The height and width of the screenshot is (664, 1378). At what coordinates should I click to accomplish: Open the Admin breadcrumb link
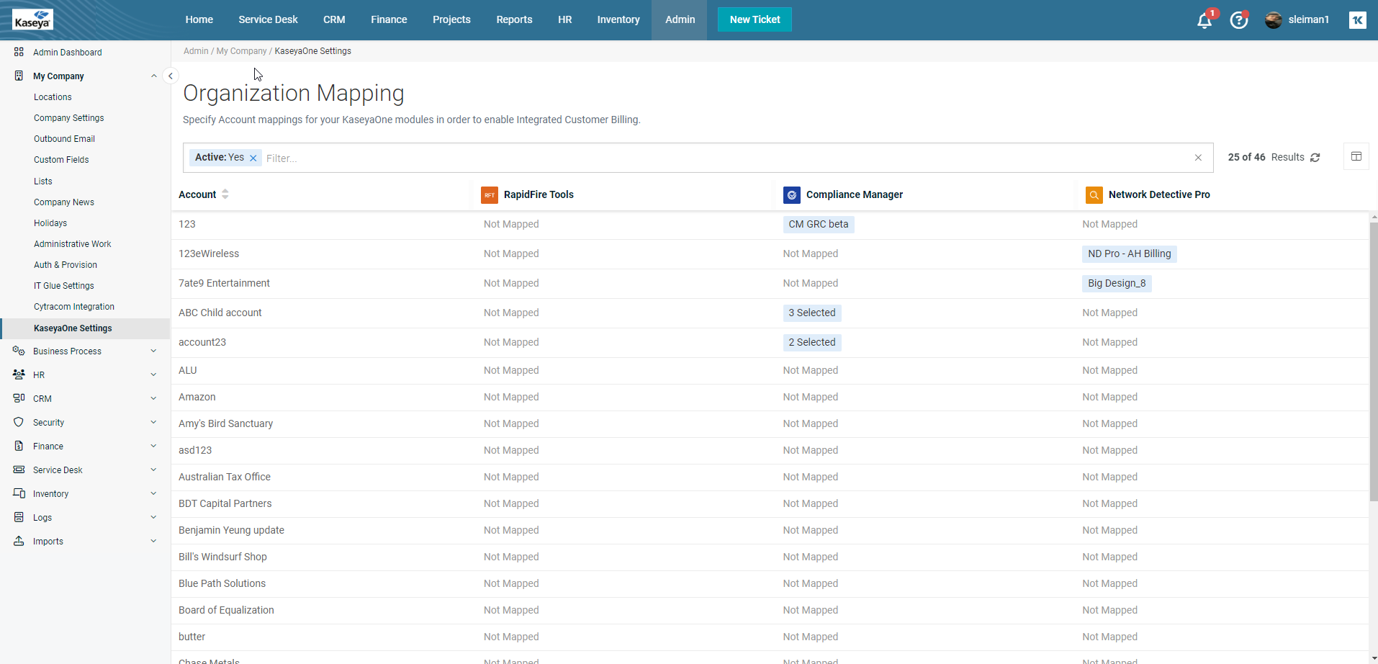[195, 51]
